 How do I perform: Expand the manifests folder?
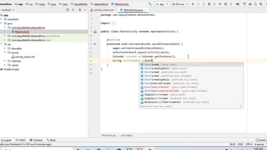(1, 19)
